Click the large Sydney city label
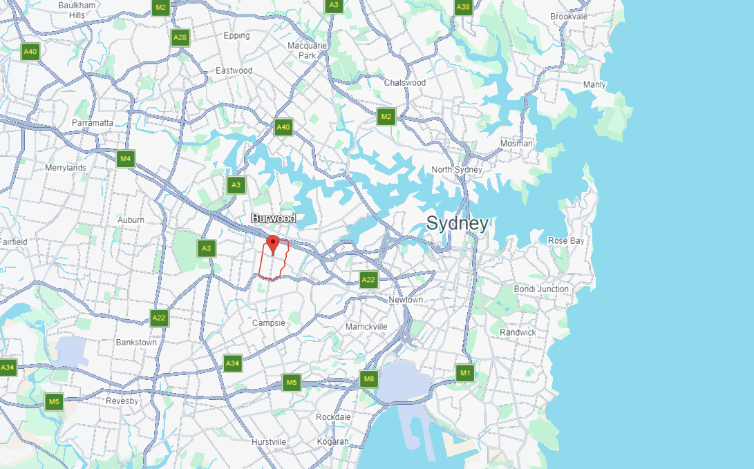754x469 pixels. [x=458, y=223]
